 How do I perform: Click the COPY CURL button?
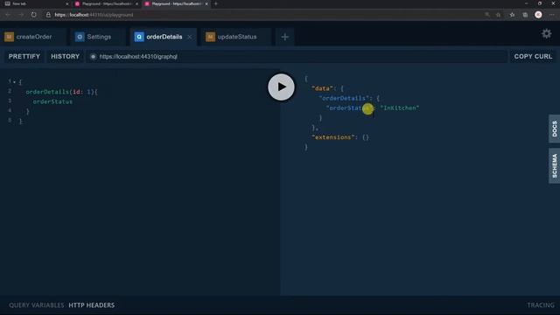pos(533,56)
